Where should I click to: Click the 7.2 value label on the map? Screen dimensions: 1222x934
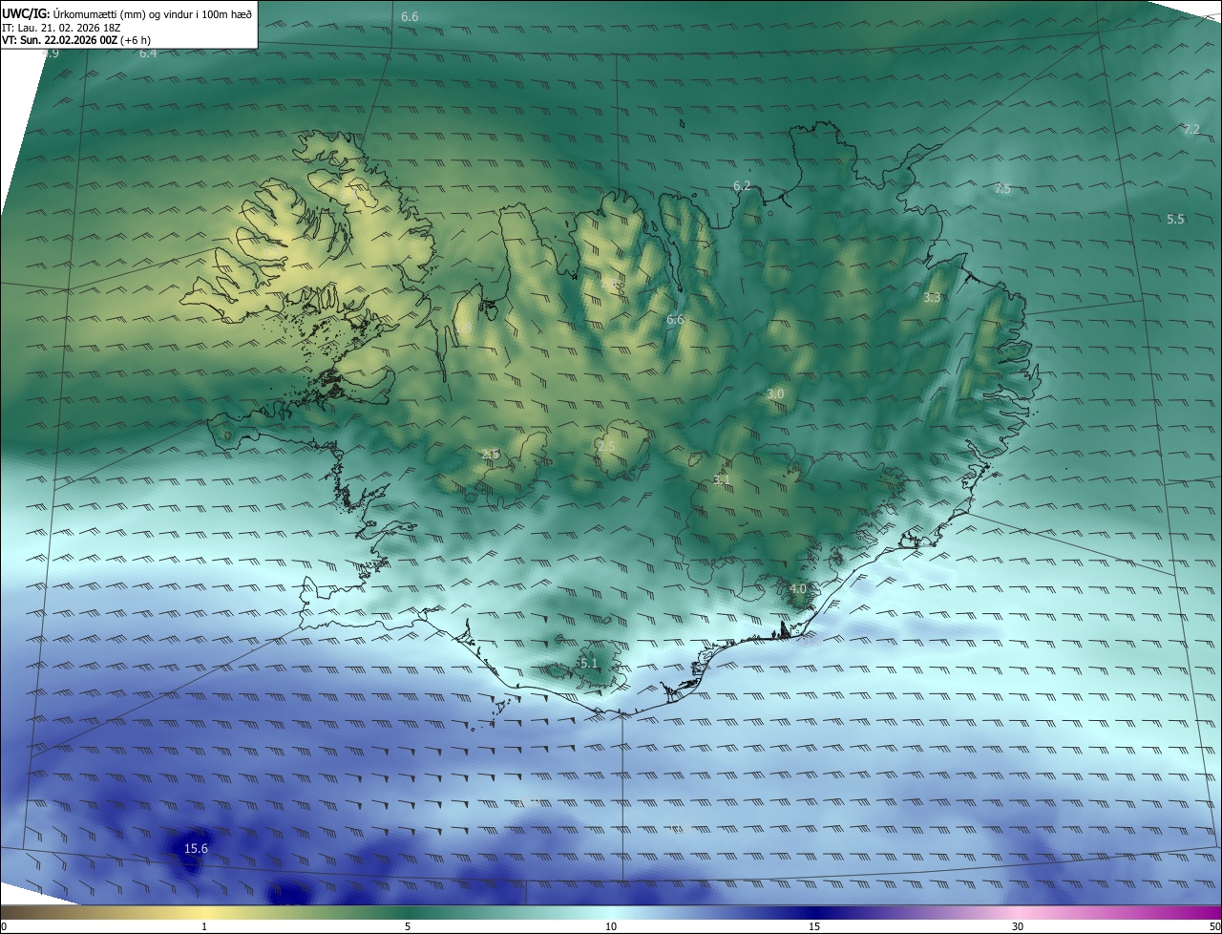[x=1191, y=129]
